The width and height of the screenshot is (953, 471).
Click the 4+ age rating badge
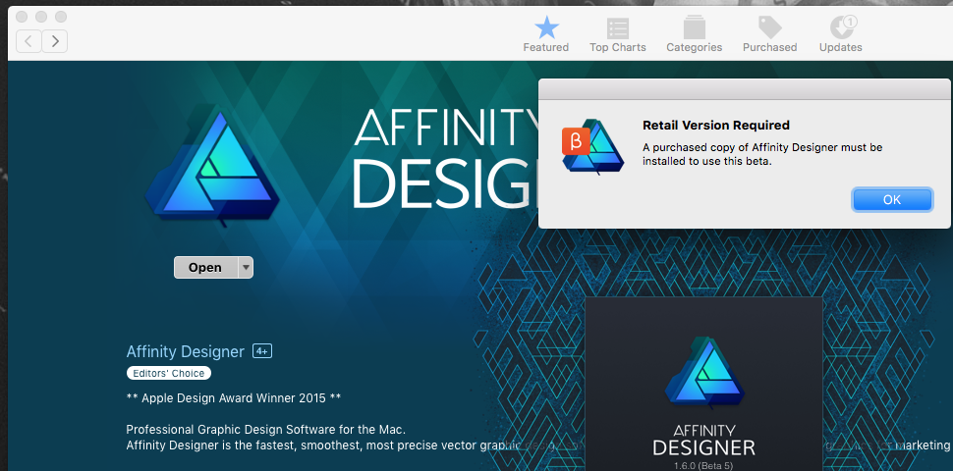(262, 351)
